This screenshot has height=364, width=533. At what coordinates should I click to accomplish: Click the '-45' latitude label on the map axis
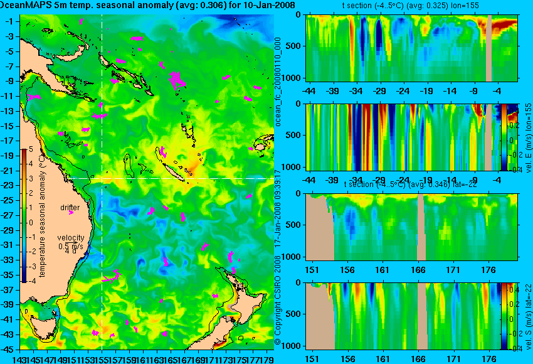8,350
